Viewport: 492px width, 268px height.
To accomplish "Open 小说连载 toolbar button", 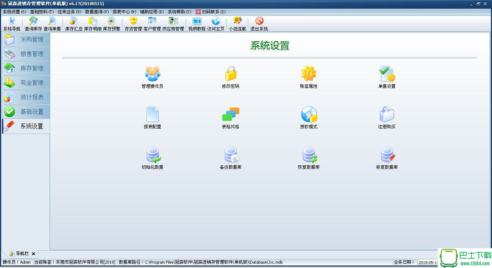I will [237, 24].
